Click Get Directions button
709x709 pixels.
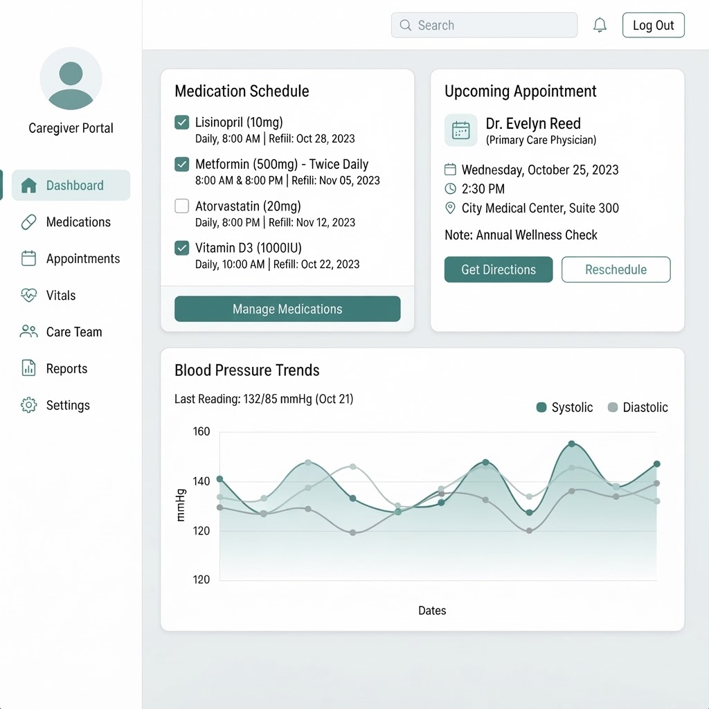coord(499,269)
